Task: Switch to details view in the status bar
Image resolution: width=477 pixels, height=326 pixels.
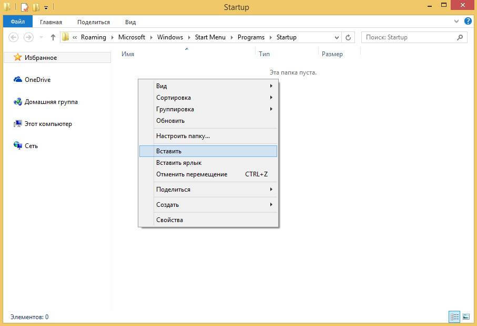Action: (x=454, y=317)
